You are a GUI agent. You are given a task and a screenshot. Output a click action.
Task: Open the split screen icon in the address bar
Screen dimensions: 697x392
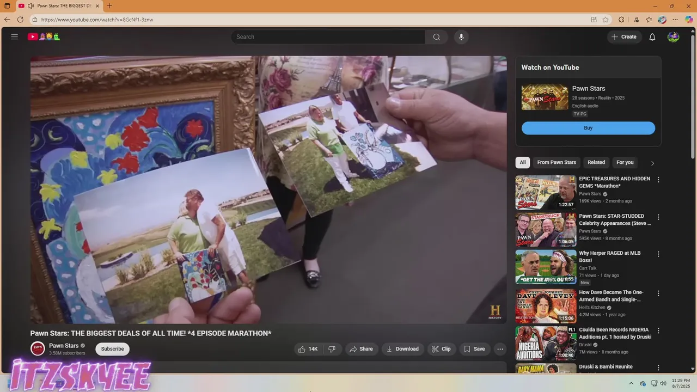594,20
